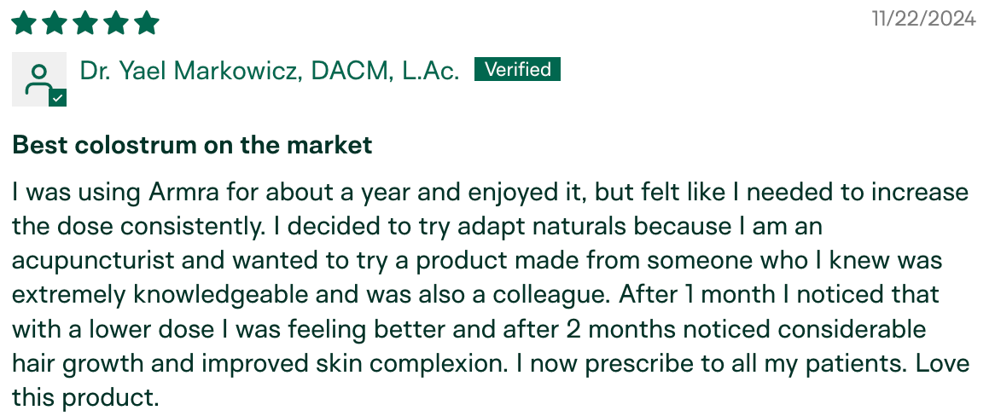Viewport: 995px width, 416px height.
Task: Click the first green rating star
Action: click(x=24, y=22)
